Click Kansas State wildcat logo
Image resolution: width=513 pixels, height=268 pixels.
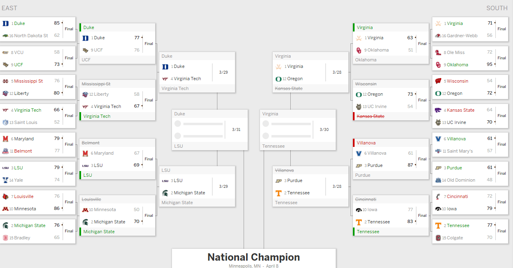pos(438,110)
